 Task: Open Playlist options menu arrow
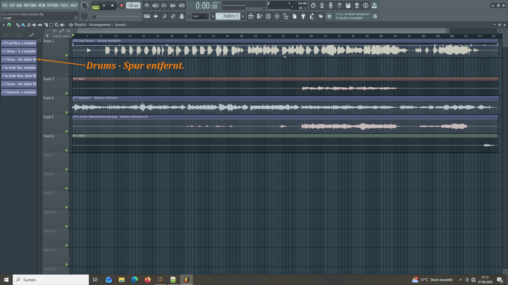[3, 25]
